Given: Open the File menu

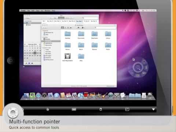Looking at the screenshot, I should [29, 11].
